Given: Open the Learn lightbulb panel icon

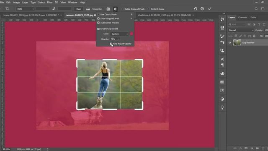Looking at the screenshot, I should coord(222,107).
